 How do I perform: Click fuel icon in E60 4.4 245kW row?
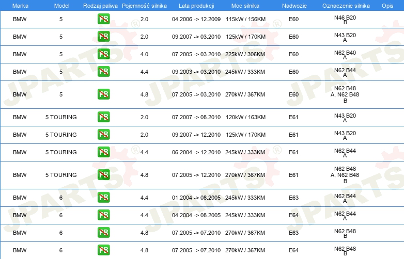point(103,72)
